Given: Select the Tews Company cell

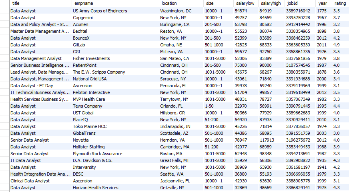Looking at the screenshot, I should pos(115,106).
